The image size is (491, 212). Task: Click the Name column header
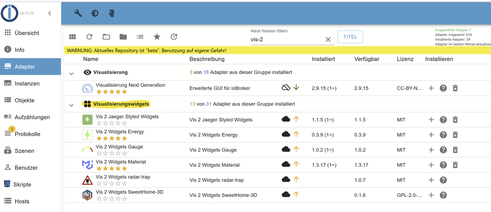(91, 59)
